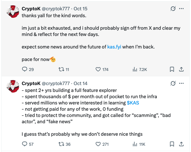The height and width of the screenshot is (152, 191).
Task: Reply to the Oct 15 tweet
Action: [x=25, y=69]
